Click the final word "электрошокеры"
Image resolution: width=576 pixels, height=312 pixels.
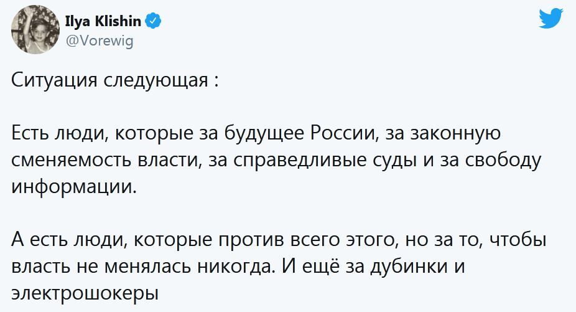click(82, 291)
